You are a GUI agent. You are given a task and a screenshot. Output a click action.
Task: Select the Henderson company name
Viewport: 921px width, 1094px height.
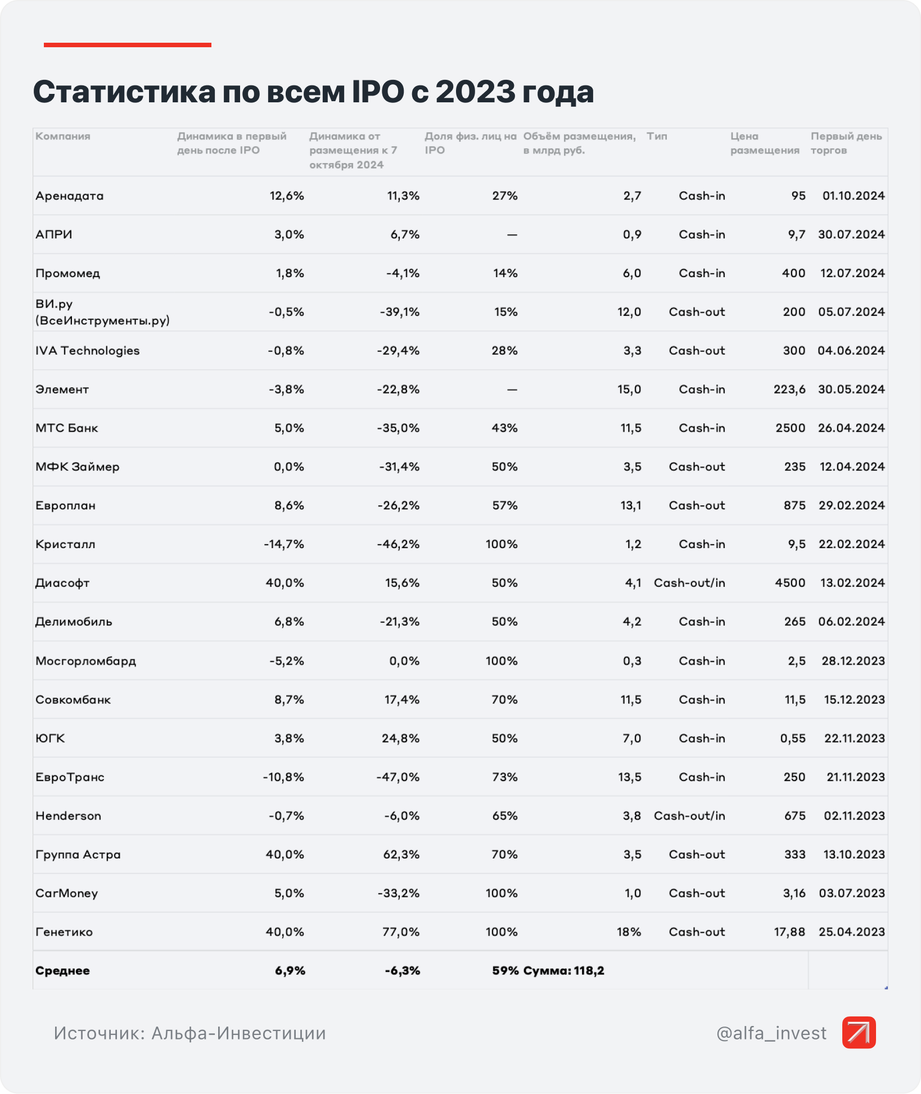click(69, 816)
